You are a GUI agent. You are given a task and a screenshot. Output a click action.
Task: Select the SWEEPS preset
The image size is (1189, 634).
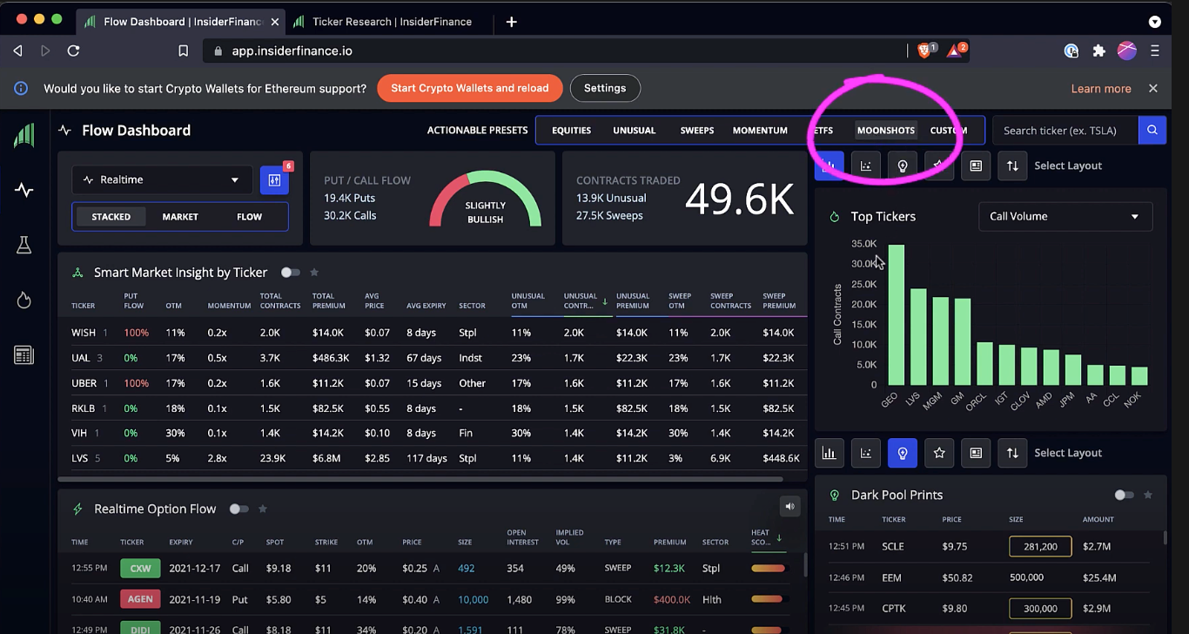tap(696, 131)
